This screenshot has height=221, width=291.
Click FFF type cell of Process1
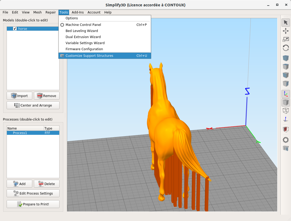[x=51, y=133]
